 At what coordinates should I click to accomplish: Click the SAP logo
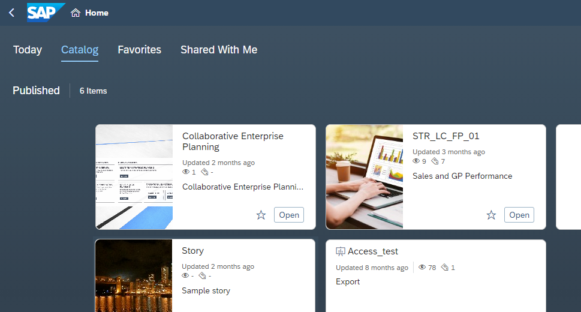click(x=45, y=13)
